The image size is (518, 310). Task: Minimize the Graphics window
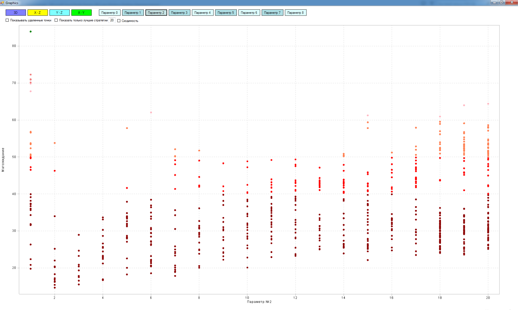494,3
